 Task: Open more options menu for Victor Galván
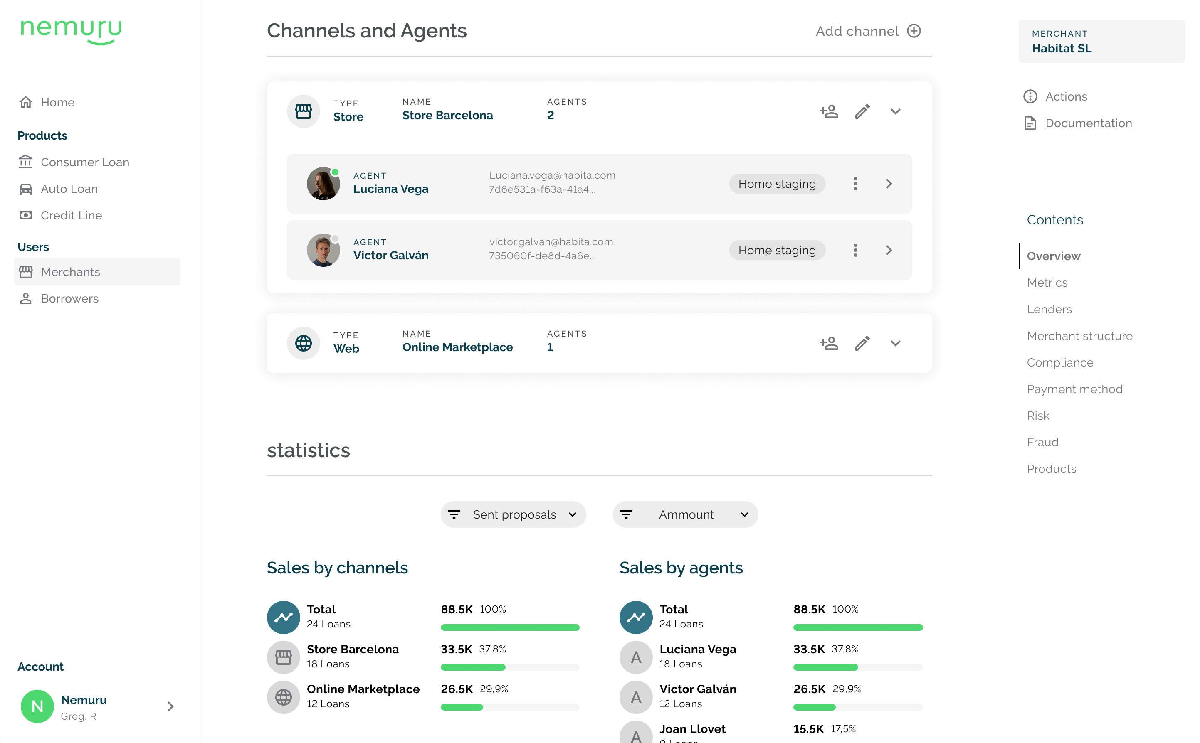pos(855,250)
